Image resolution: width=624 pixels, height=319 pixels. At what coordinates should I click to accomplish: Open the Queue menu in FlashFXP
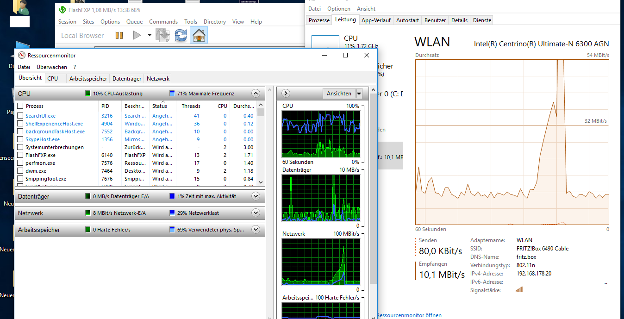[135, 22]
